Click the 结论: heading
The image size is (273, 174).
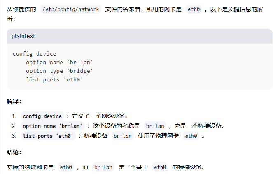pyautogui.click(x=14, y=152)
